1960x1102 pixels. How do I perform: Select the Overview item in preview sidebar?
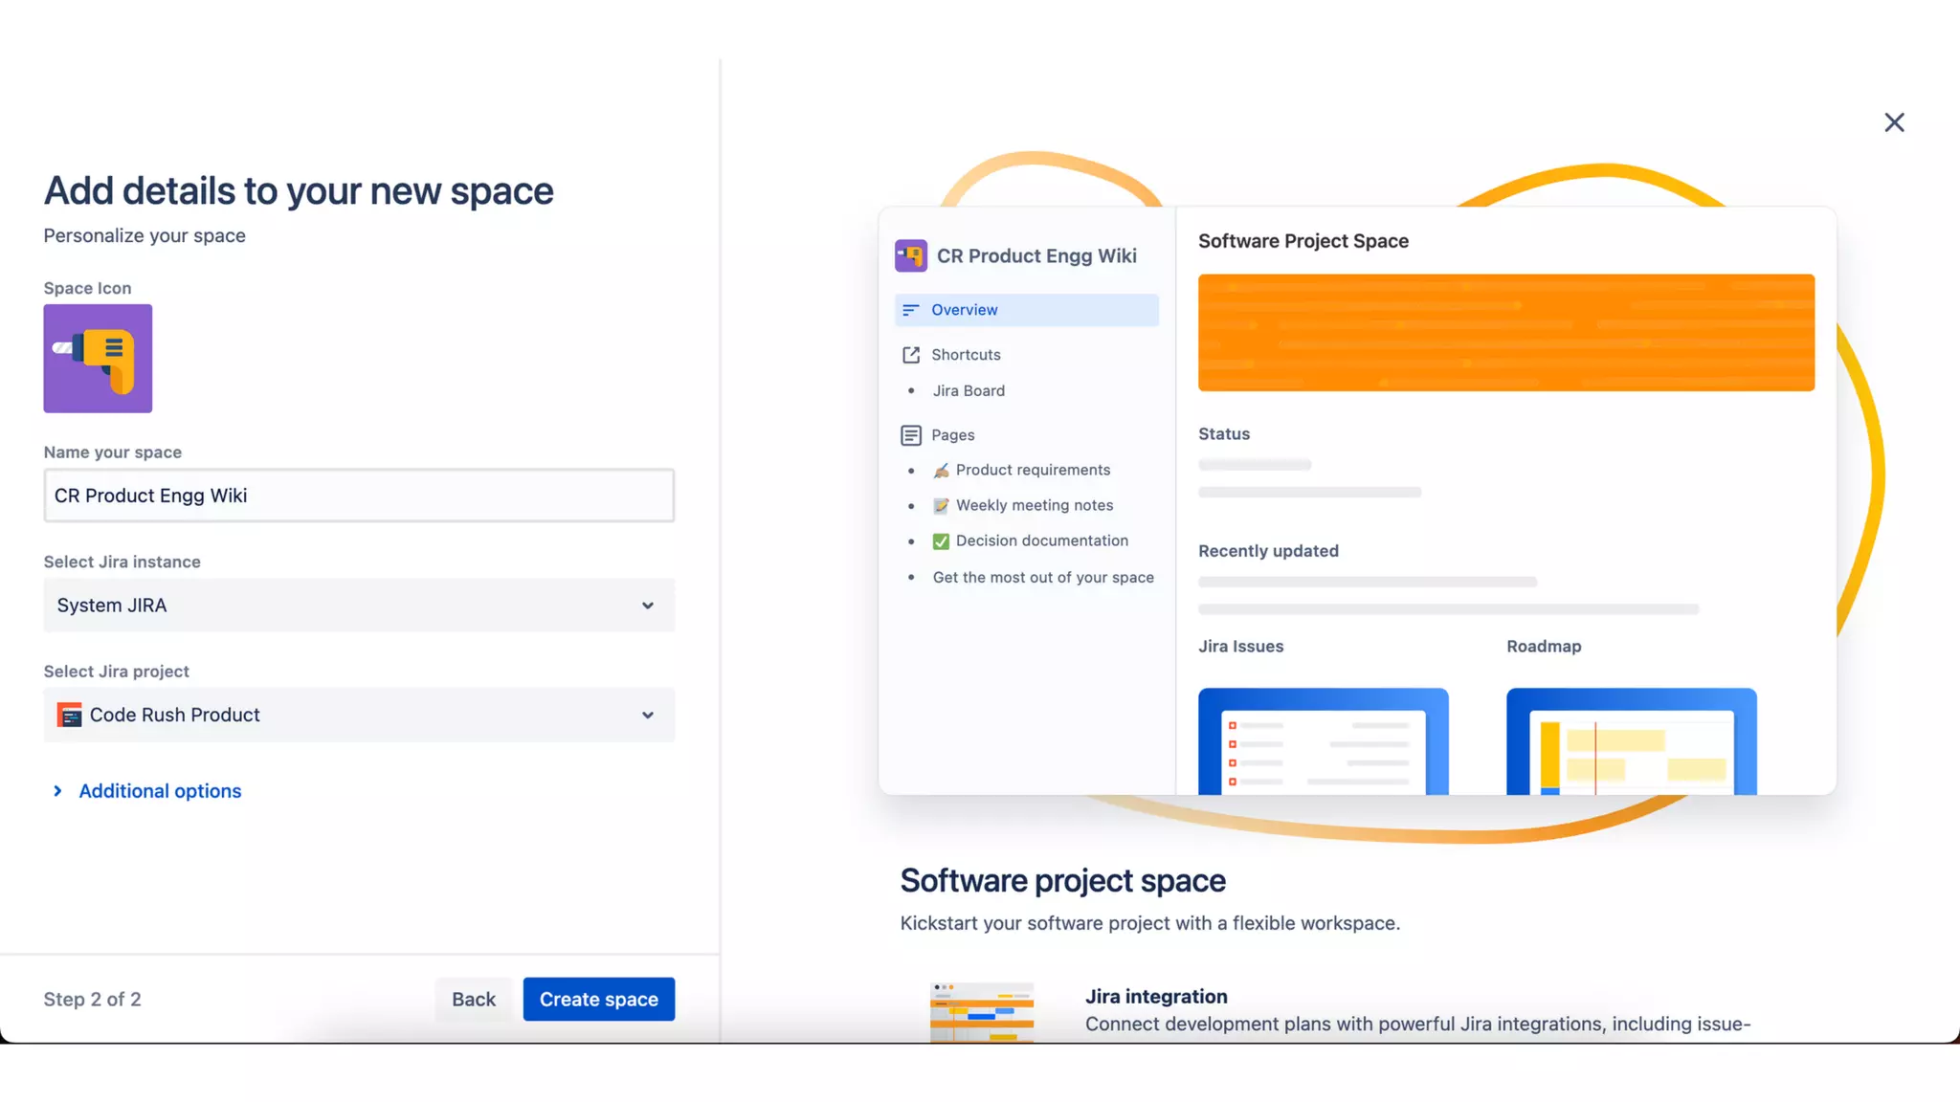(x=1026, y=310)
